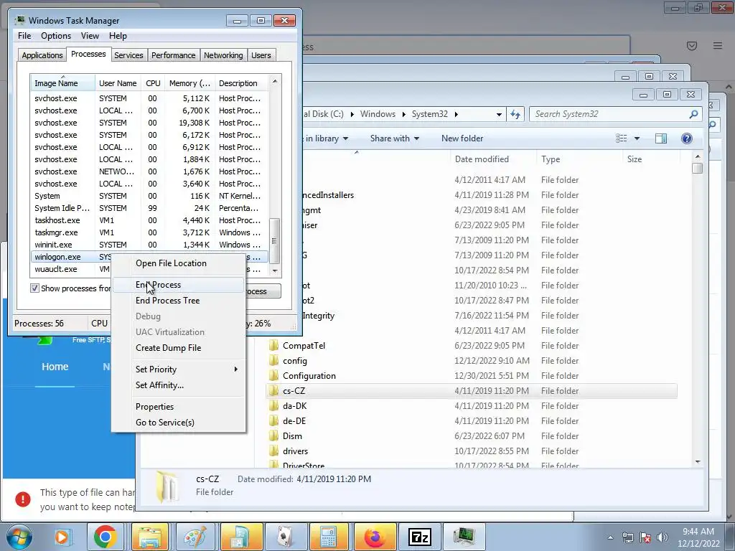The image size is (735, 551).
Task: Open 7-Zip taskbar icon
Action: (419, 537)
